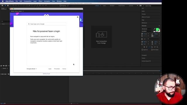Click the Project panel search field
This screenshot has width=187, height=105.
[x=5, y=21]
